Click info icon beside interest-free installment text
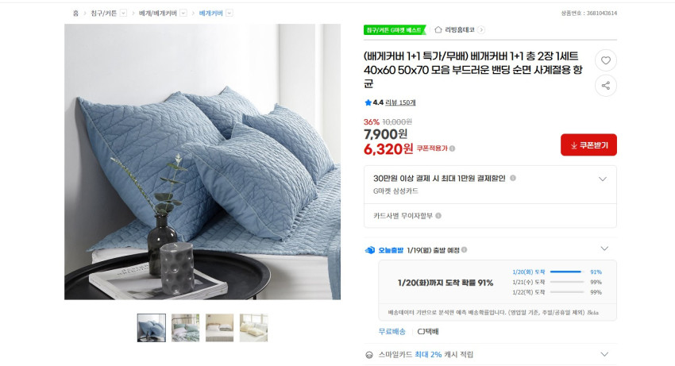Screen dimensions: 675x366 pos(438,216)
